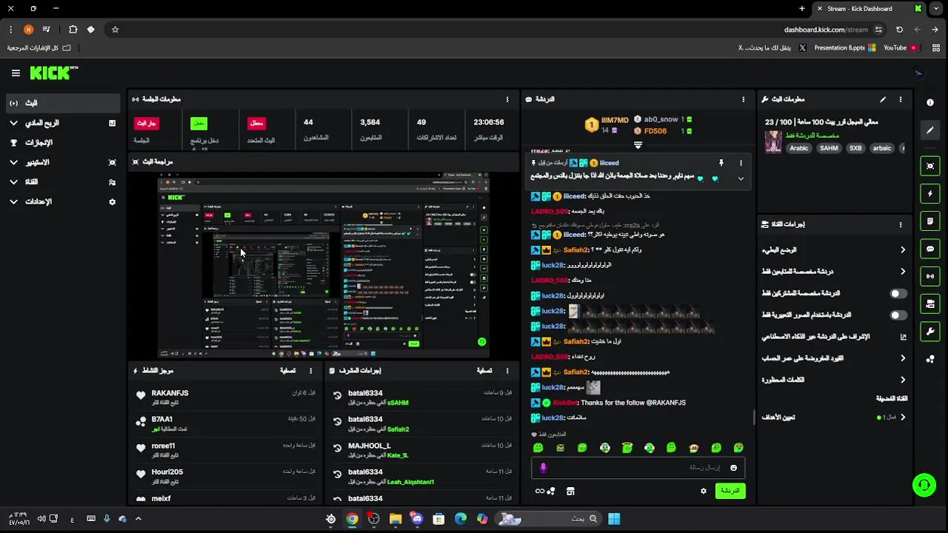Toggle الدردشة مخصصة للمشتركين فقط switch
The height and width of the screenshot is (533, 948).
(898, 294)
